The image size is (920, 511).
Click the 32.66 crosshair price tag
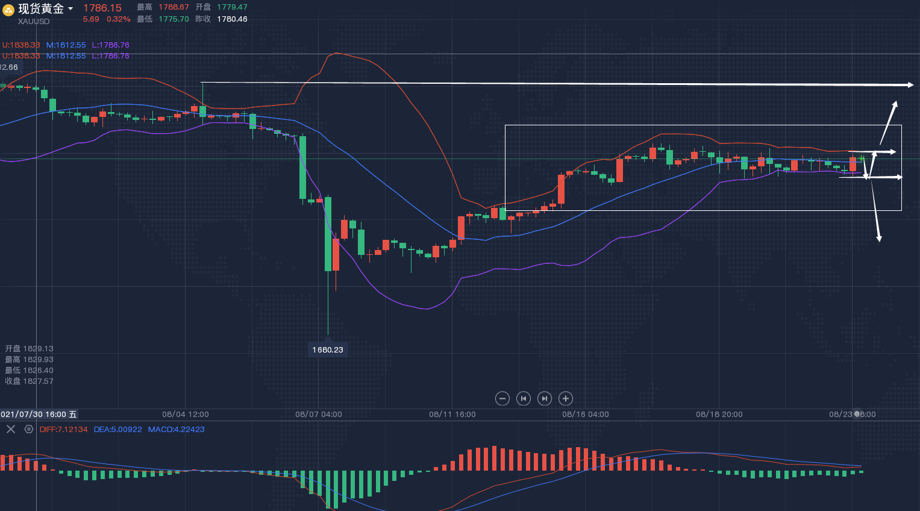point(10,67)
